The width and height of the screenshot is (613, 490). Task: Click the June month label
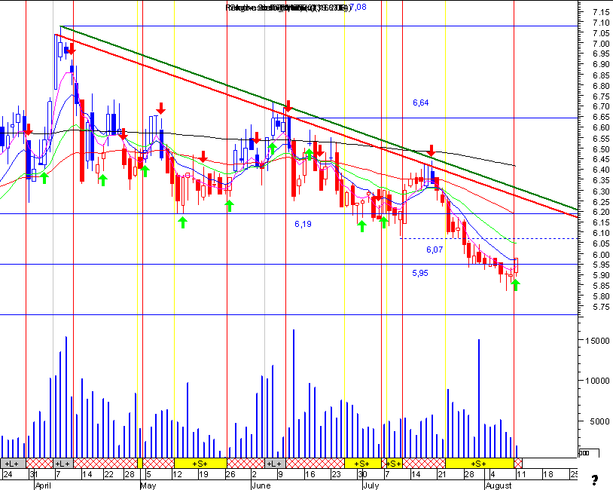261,485
